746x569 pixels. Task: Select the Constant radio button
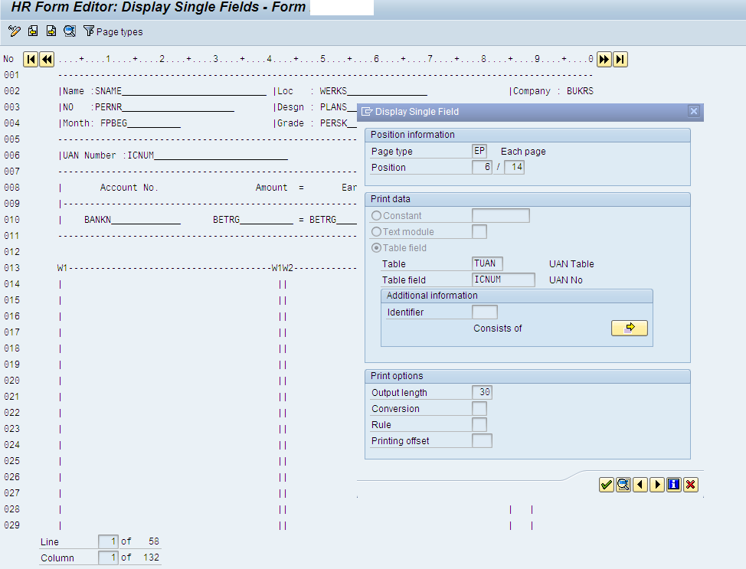(375, 215)
